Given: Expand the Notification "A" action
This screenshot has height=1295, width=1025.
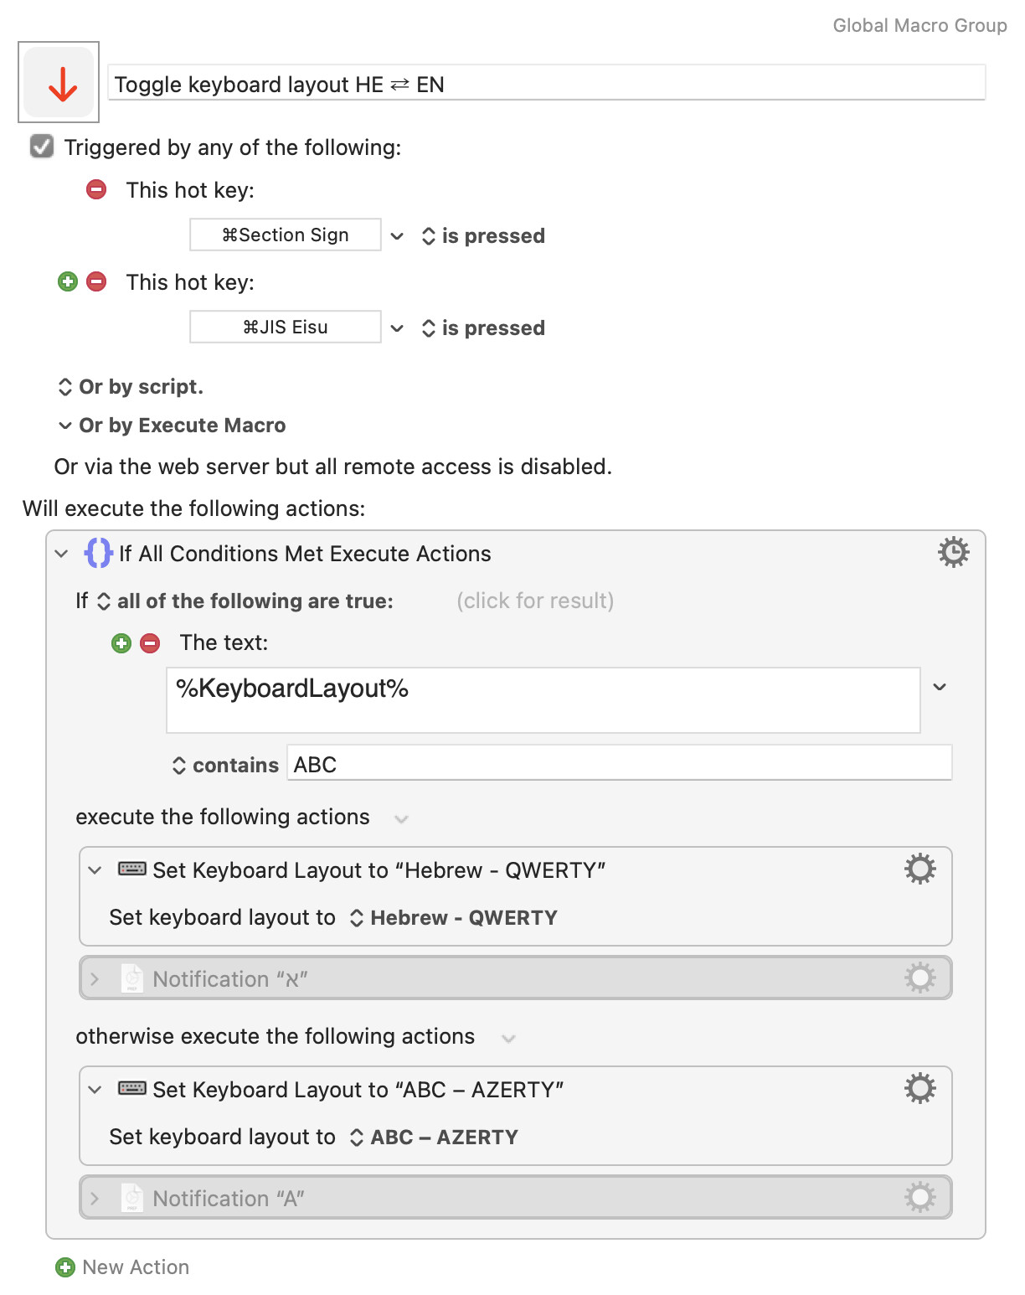Looking at the screenshot, I should point(95,1198).
